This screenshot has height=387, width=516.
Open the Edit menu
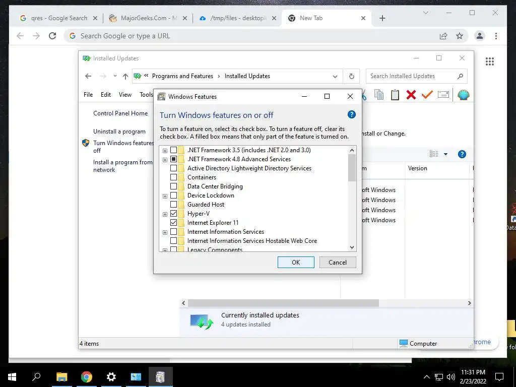tap(106, 95)
